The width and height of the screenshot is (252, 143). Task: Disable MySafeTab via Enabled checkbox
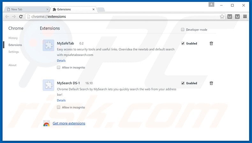(183, 43)
